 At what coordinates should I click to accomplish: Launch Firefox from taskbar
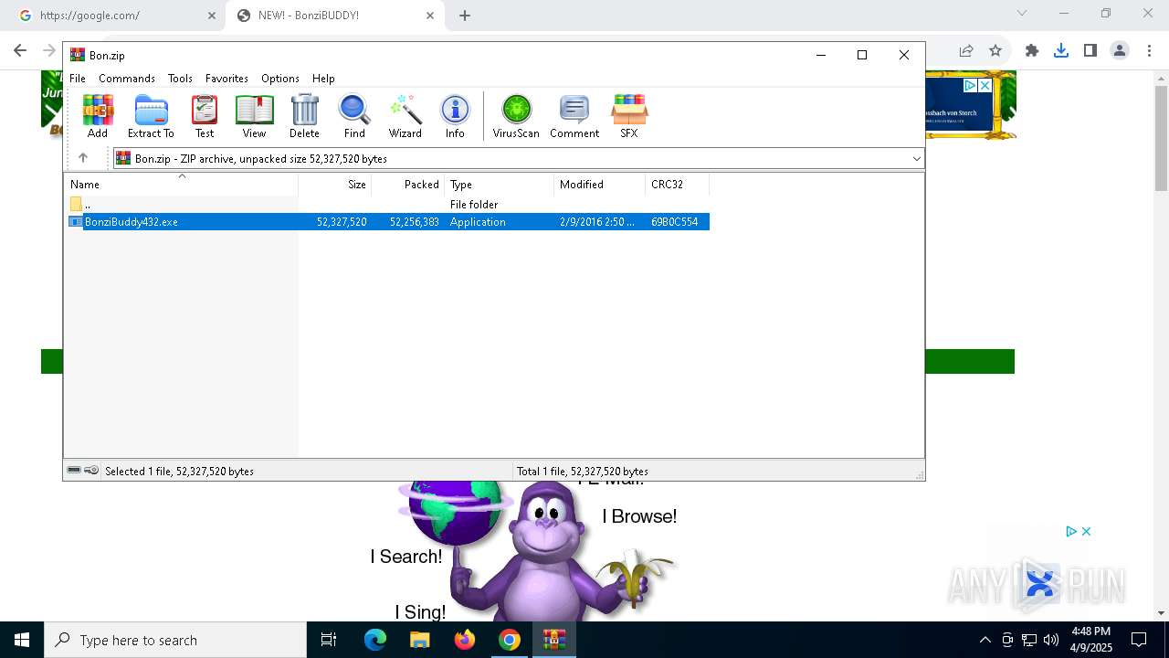465,640
